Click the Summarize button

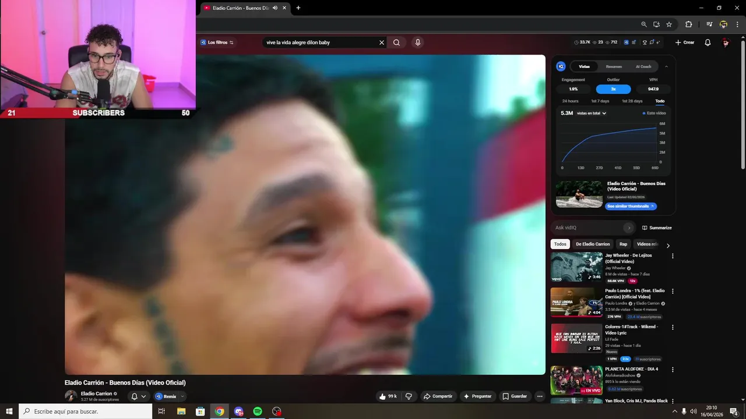point(657,228)
